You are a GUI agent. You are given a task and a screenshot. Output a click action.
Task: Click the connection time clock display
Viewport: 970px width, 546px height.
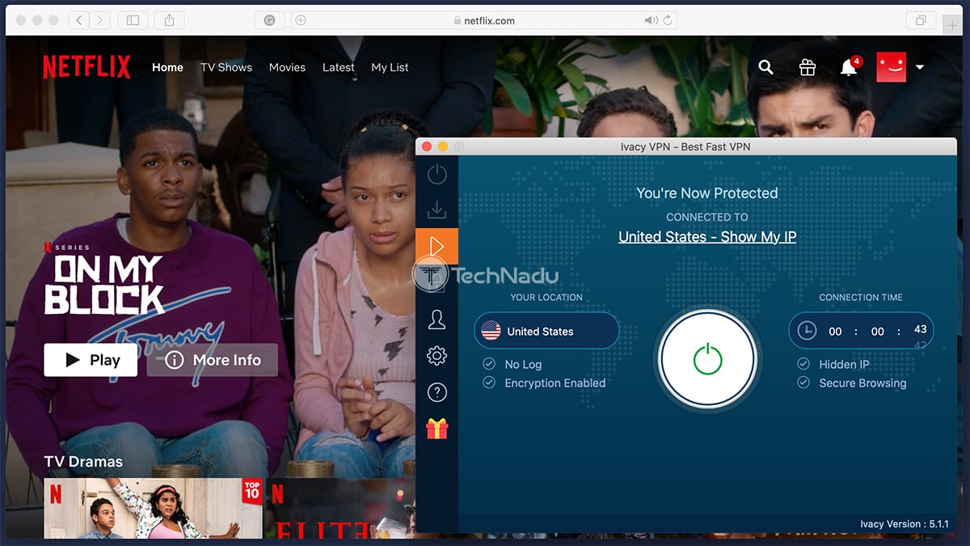click(x=861, y=331)
